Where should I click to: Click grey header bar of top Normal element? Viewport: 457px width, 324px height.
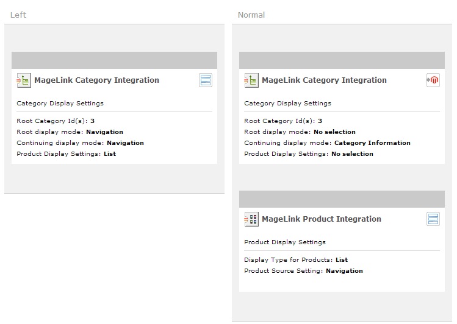tap(342, 60)
